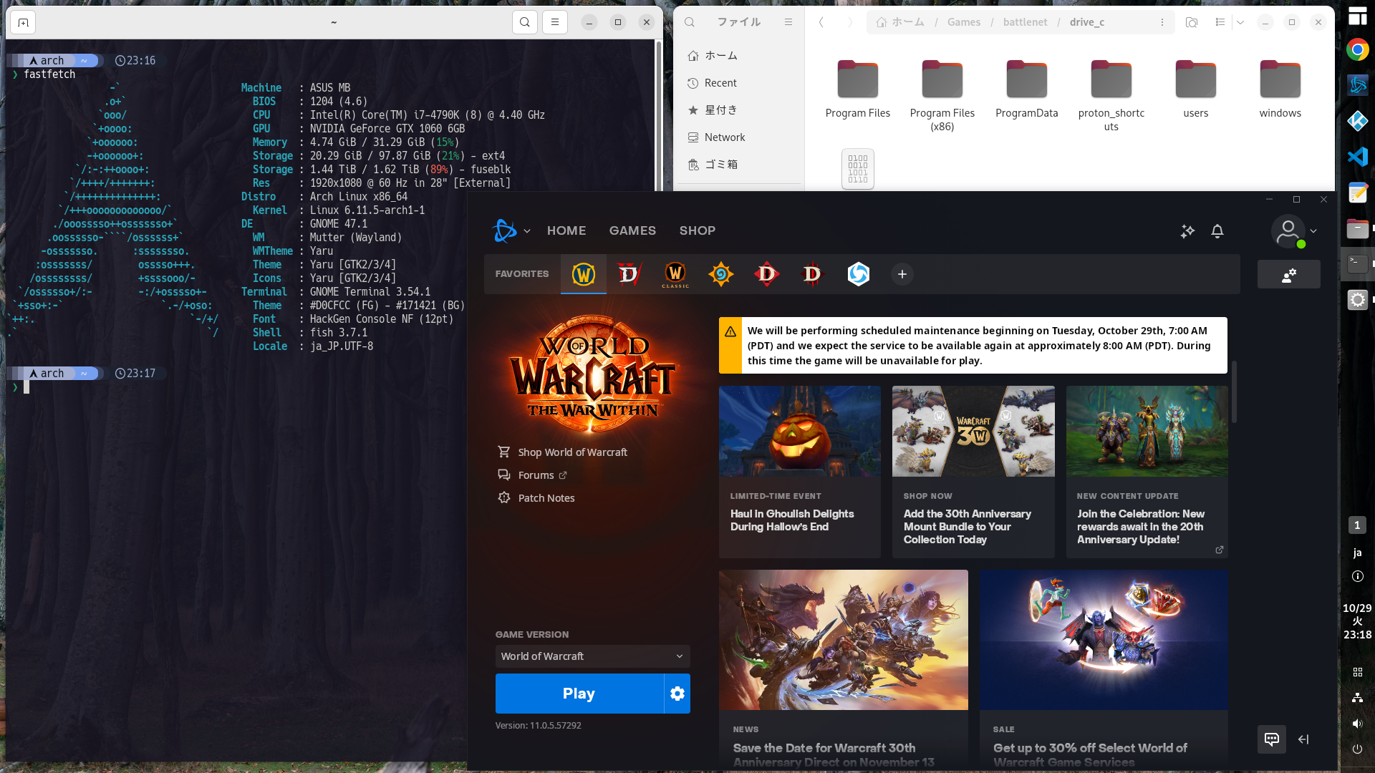Select World of Warcraft favorite icon

coord(584,274)
